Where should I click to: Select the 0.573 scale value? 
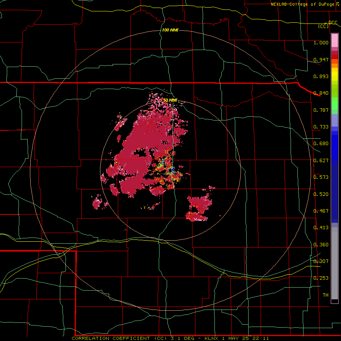321,177
